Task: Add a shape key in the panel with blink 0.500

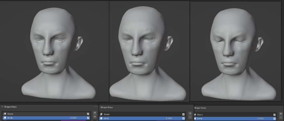Action: pyautogui.click(x=190, y=113)
